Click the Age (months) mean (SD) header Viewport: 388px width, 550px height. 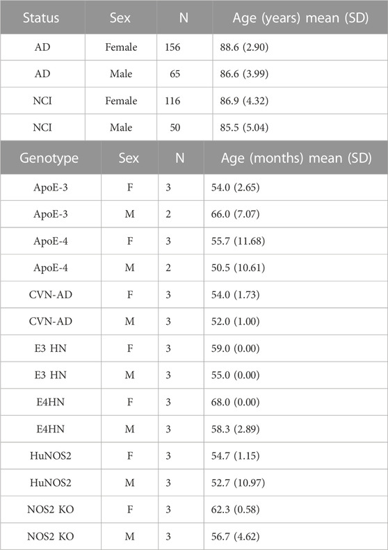pos(296,159)
